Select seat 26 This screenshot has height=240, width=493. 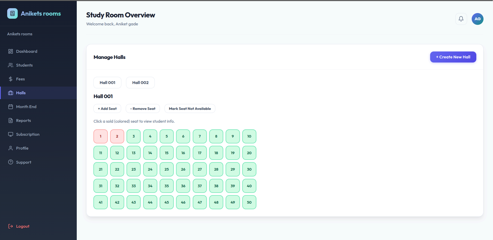click(183, 169)
